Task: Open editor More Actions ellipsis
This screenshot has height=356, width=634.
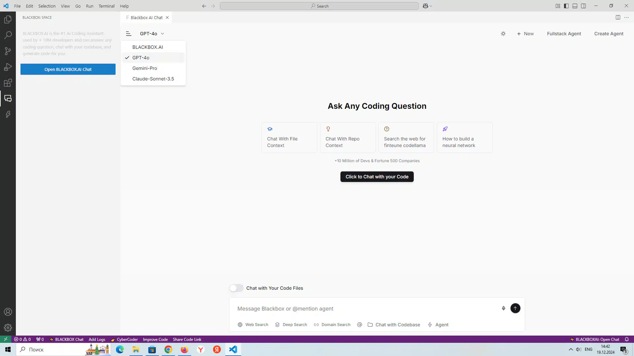Action: click(x=626, y=17)
